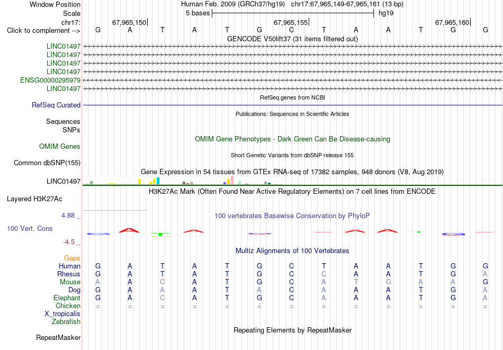Click the GENCODE V50lift37 track title
Image resolution: width=503 pixels, height=350 pixels.
(292, 39)
